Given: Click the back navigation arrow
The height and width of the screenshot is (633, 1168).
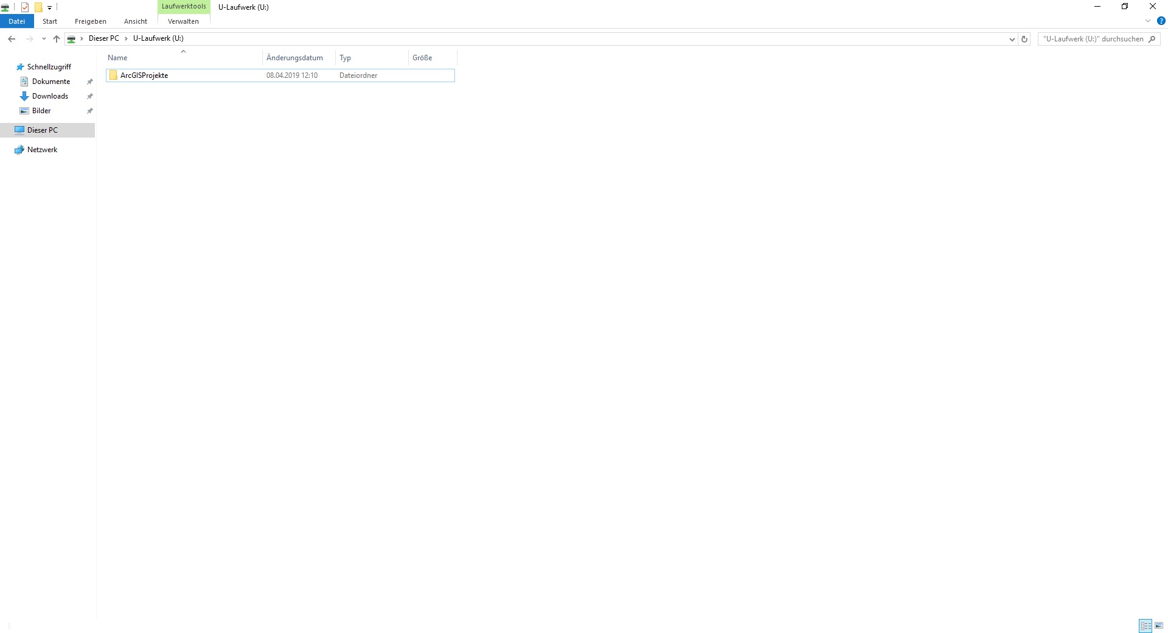Looking at the screenshot, I should point(12,39).
